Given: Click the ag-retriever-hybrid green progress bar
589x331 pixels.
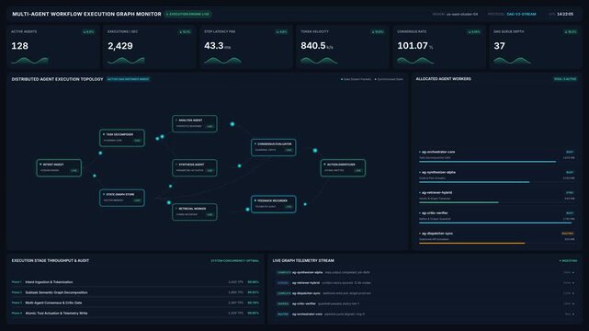Looking at the screenshot, I should tap(459, 202).
